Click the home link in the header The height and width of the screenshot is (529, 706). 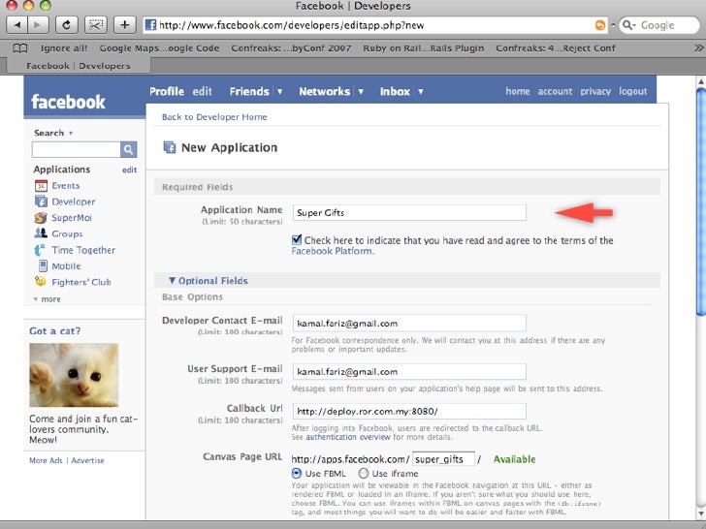[517, 91]
